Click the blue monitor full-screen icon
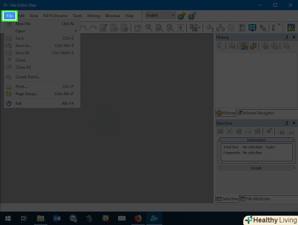 [252, 28]
